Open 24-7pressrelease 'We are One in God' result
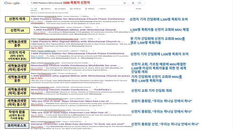This screenshot has height=130, width=233. coord(71,101)
